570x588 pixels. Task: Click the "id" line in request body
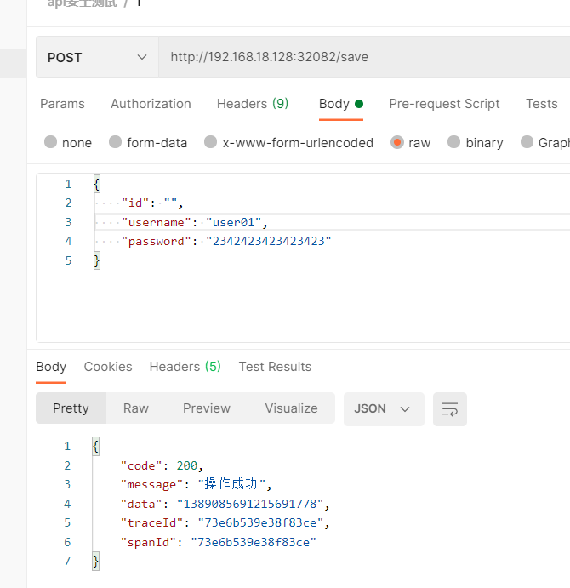[152, 203]
